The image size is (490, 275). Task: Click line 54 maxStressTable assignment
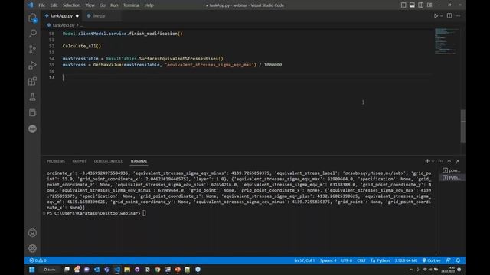tap(143, 58)
